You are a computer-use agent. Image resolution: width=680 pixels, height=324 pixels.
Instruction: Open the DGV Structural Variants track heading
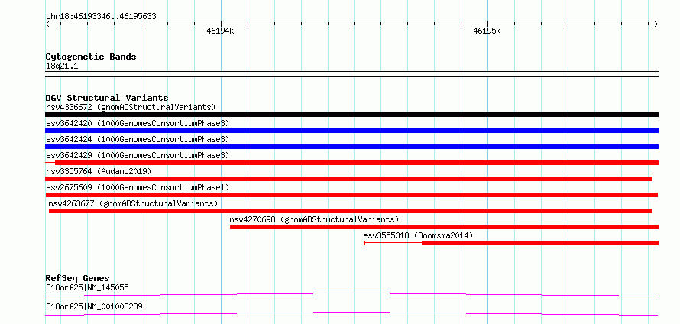107,98
